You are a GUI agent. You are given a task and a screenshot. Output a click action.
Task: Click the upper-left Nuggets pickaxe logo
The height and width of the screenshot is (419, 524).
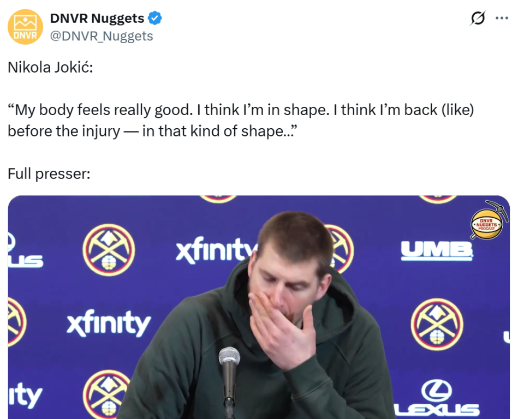point(109,250)
